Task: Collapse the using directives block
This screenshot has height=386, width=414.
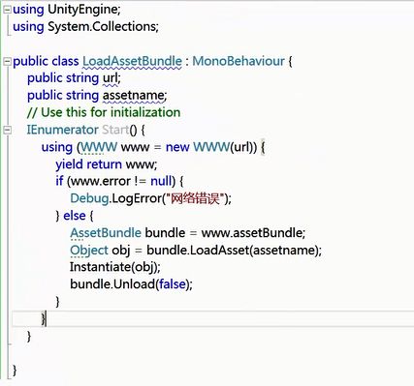Action: [7, 10]
